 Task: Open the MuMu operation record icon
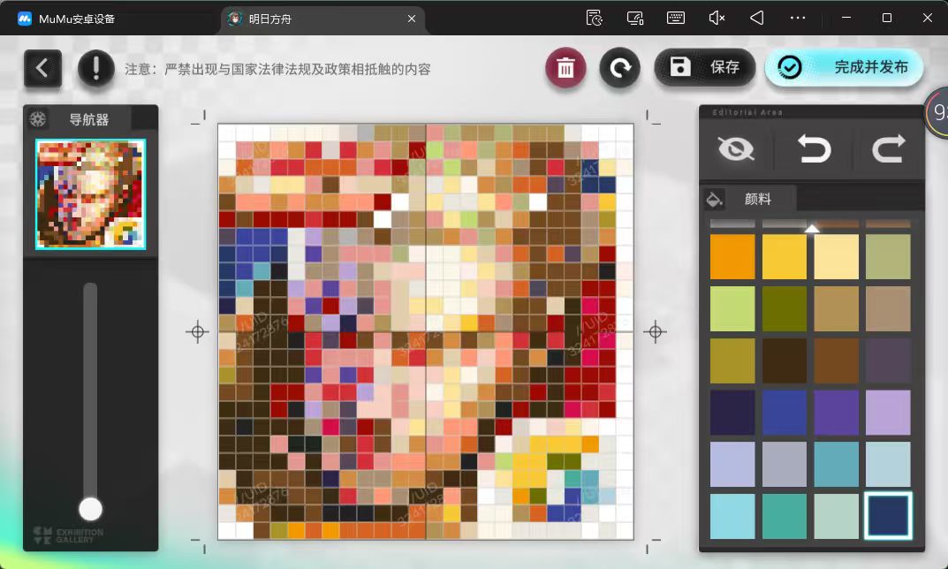(595, 19)
